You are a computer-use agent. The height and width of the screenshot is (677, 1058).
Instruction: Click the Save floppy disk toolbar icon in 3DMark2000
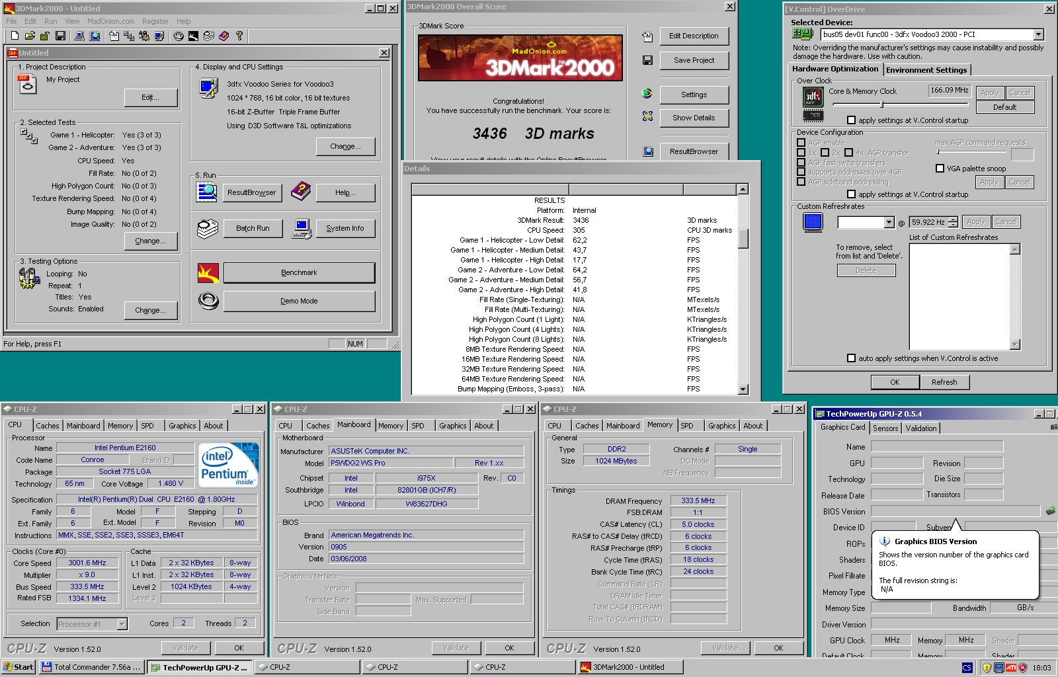coord(60,36)
